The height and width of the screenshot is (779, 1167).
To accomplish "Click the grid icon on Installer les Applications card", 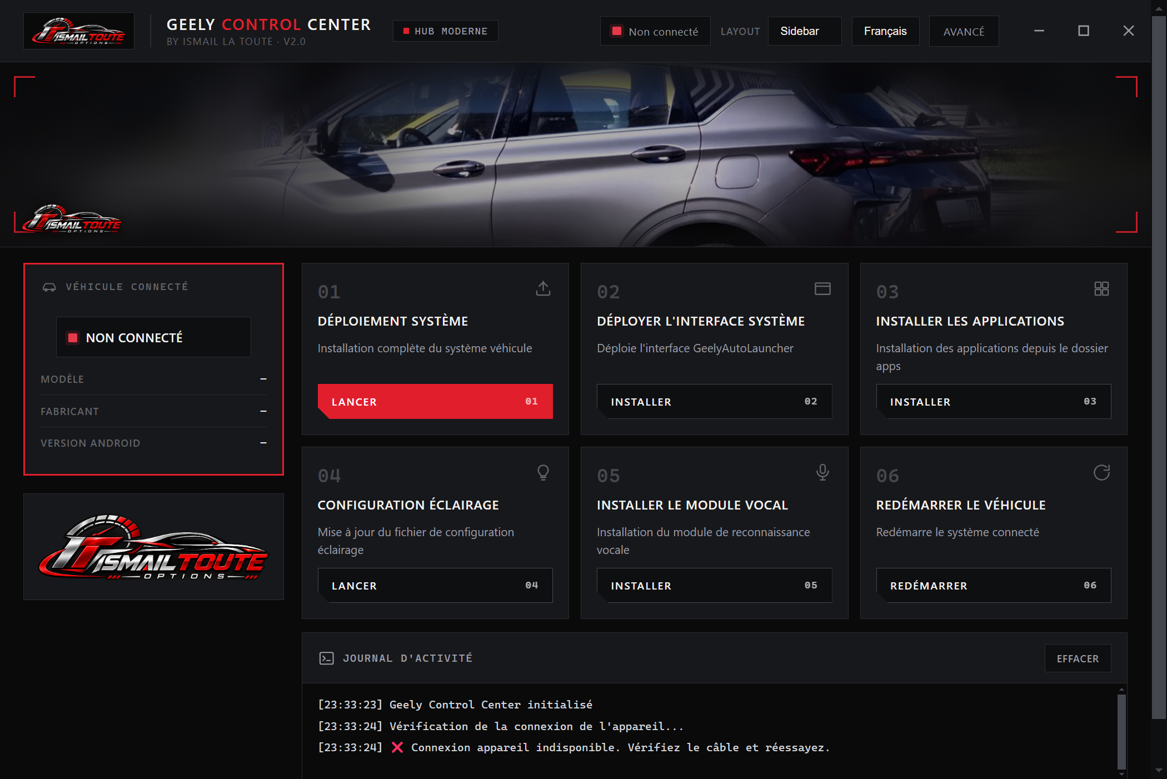I will pos(1101,288).
